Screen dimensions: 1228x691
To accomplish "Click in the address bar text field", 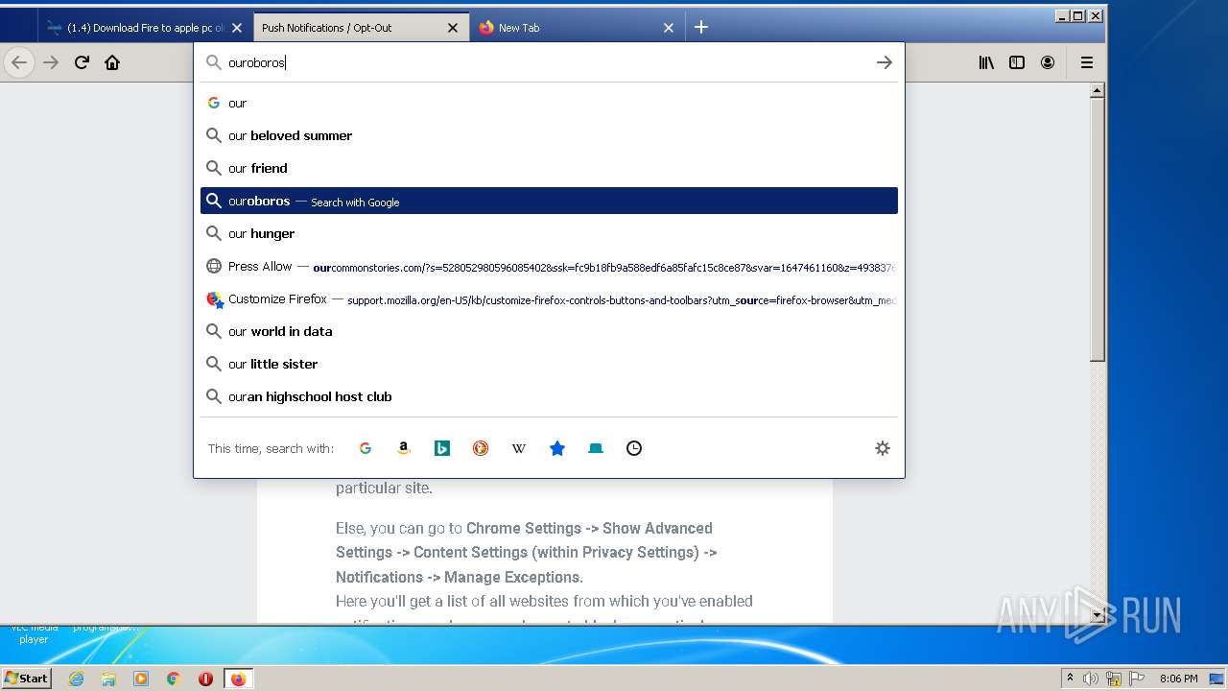I will [x=547, y=62].
